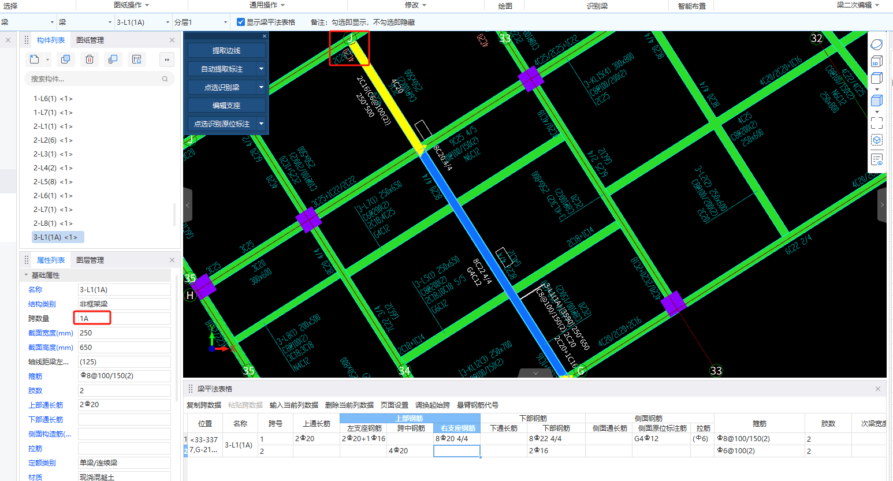
Task: Click the save component to library icon
Action: point(137,59)
